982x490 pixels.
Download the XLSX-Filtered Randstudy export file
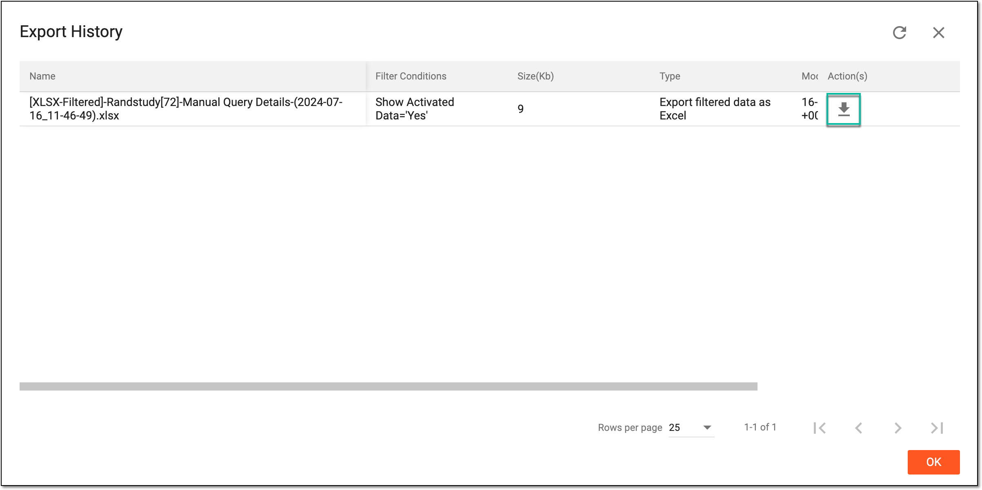pyautogui.click(x=843, y=109)
